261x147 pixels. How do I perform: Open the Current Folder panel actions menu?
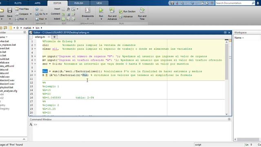tap(24, 32)
